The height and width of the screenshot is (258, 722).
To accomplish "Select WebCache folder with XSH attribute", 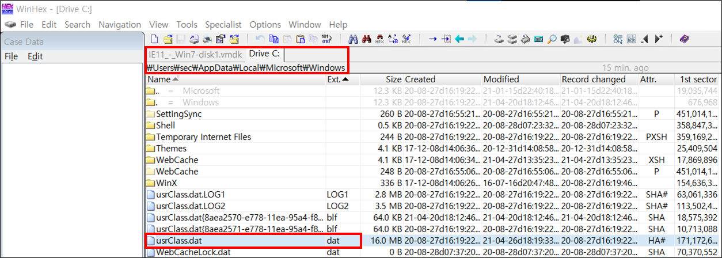I will point(432,160).
